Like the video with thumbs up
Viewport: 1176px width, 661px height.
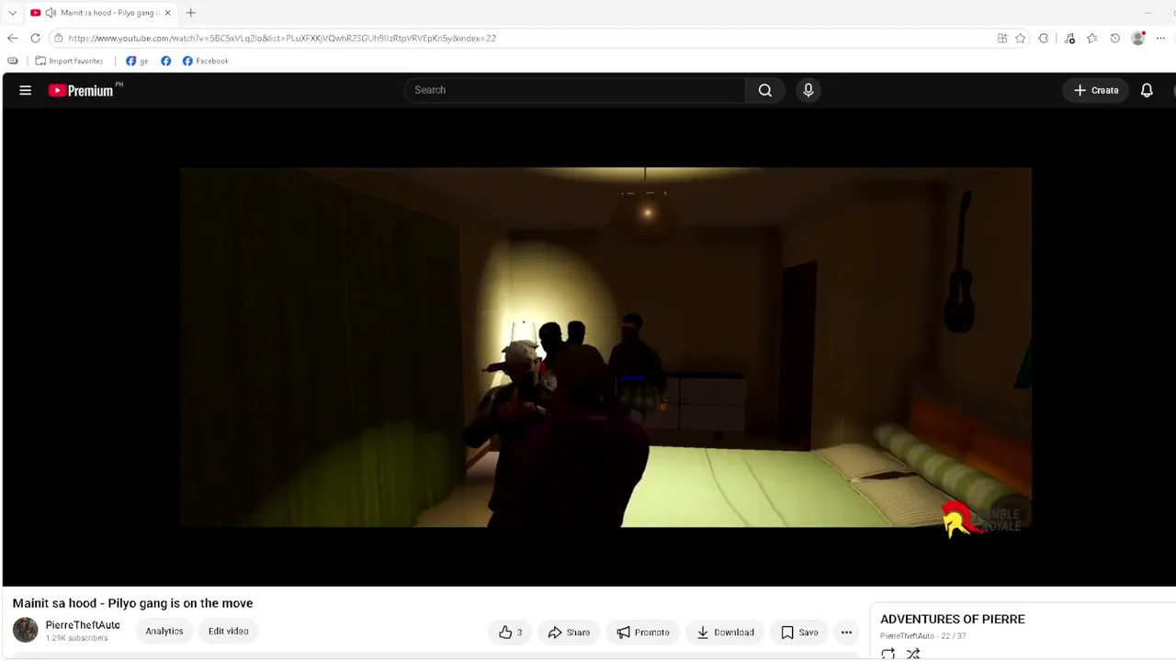point(510,632)
